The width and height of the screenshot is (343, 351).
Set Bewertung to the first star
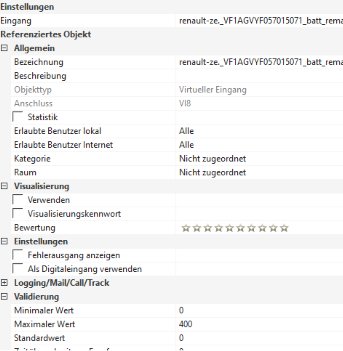tap(186, 228)
